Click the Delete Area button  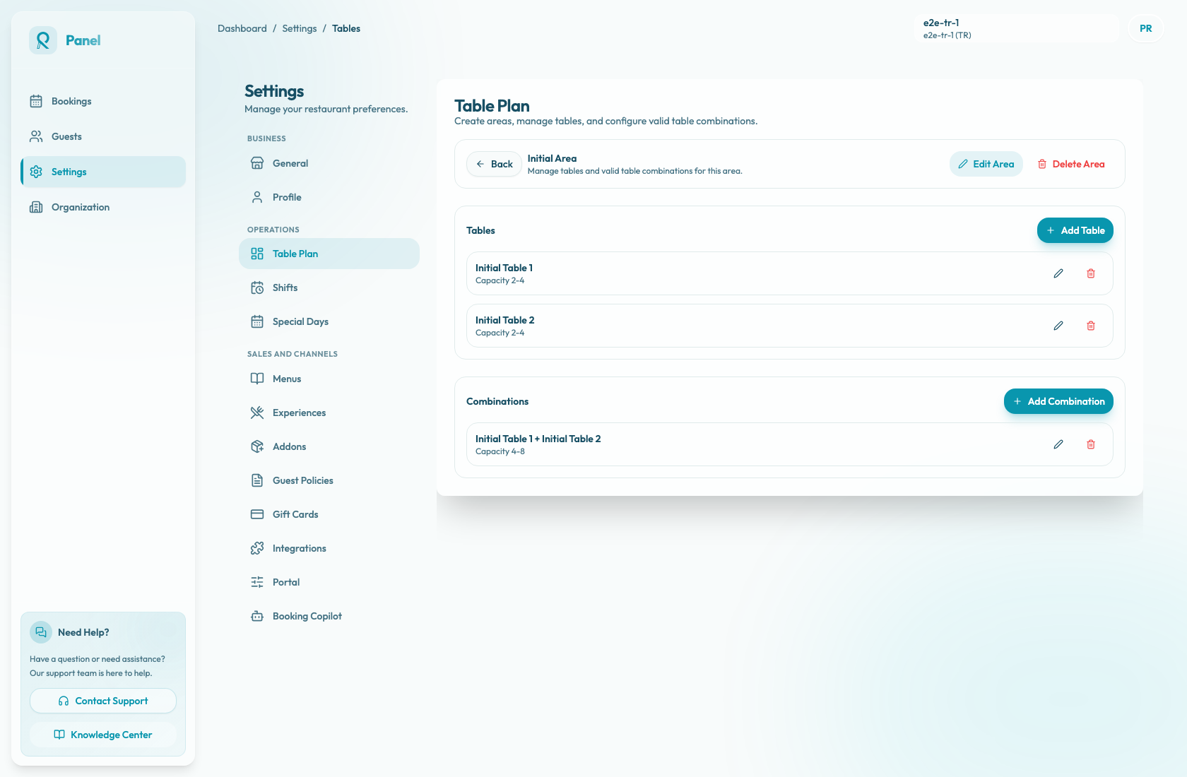(x=1071, y=164)
